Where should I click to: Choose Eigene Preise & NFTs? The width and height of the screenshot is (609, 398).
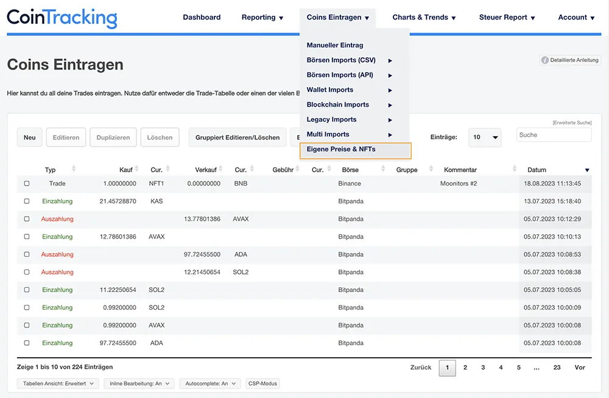pyautogui.click(x=356, y=151)
